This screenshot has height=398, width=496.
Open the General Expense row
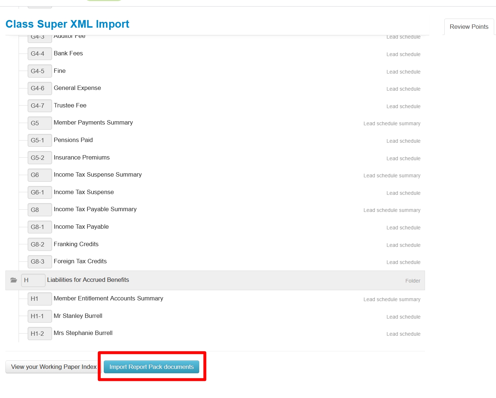tap(78, 88)
